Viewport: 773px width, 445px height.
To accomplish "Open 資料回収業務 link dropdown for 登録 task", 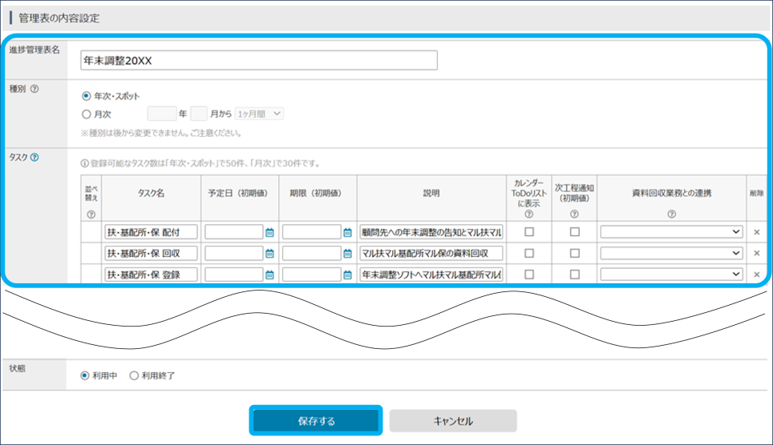I will point(671,275).
